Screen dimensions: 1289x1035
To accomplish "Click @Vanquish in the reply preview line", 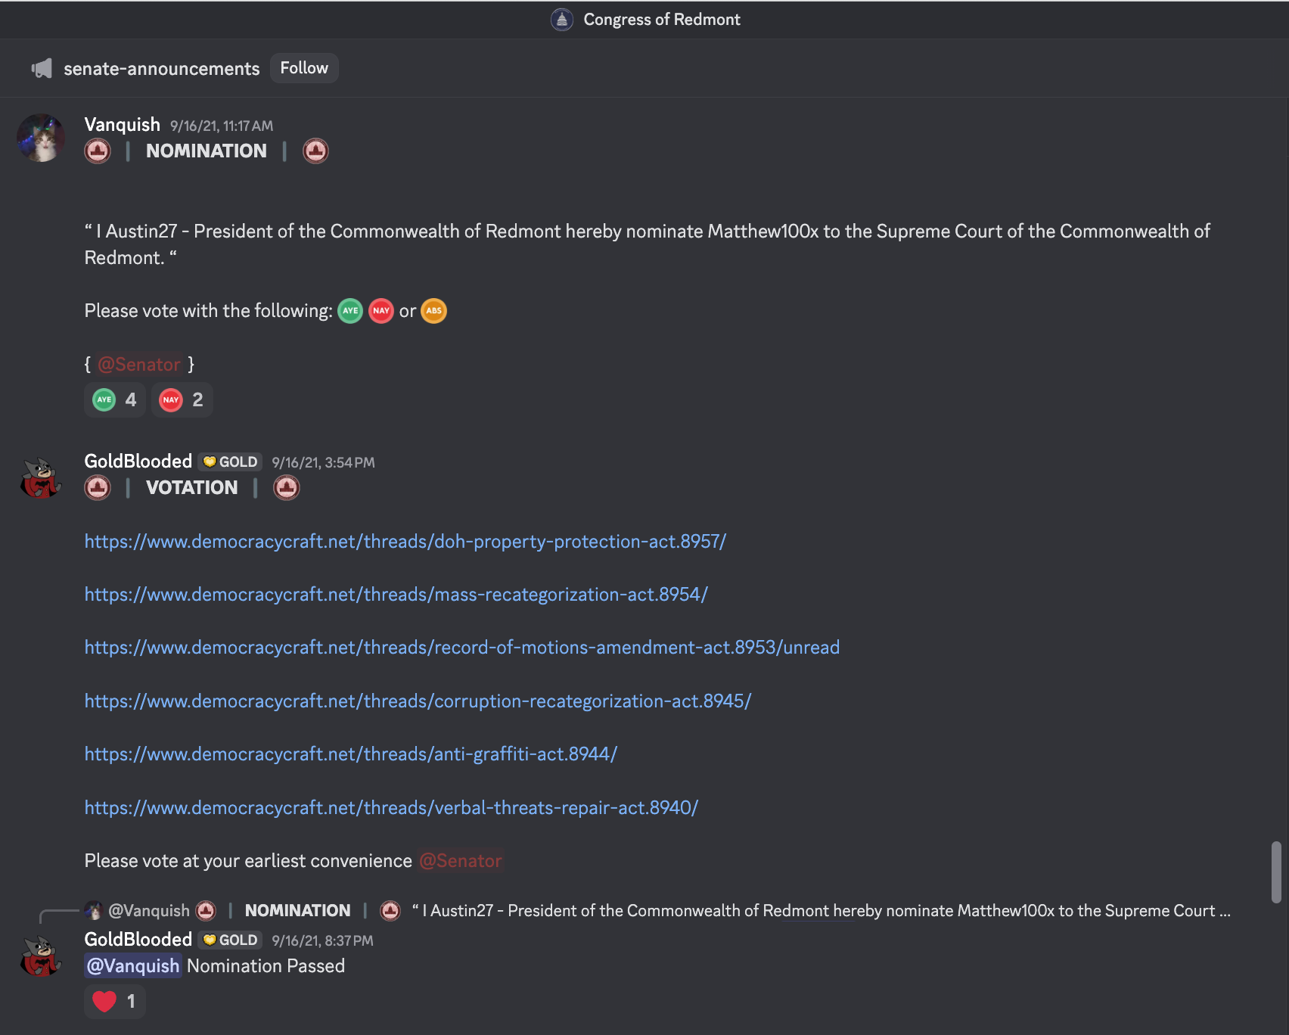I will (150, 911).
